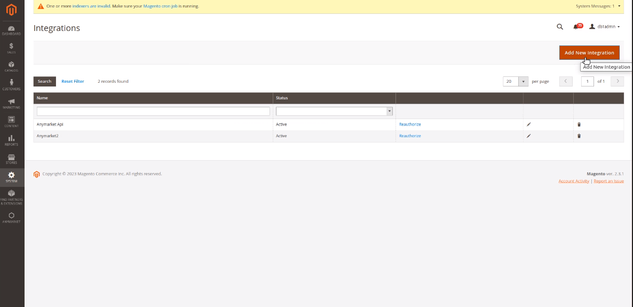The image size is (633, 307).
Task: Click the Integrations page title
Action: coord(57,28)
